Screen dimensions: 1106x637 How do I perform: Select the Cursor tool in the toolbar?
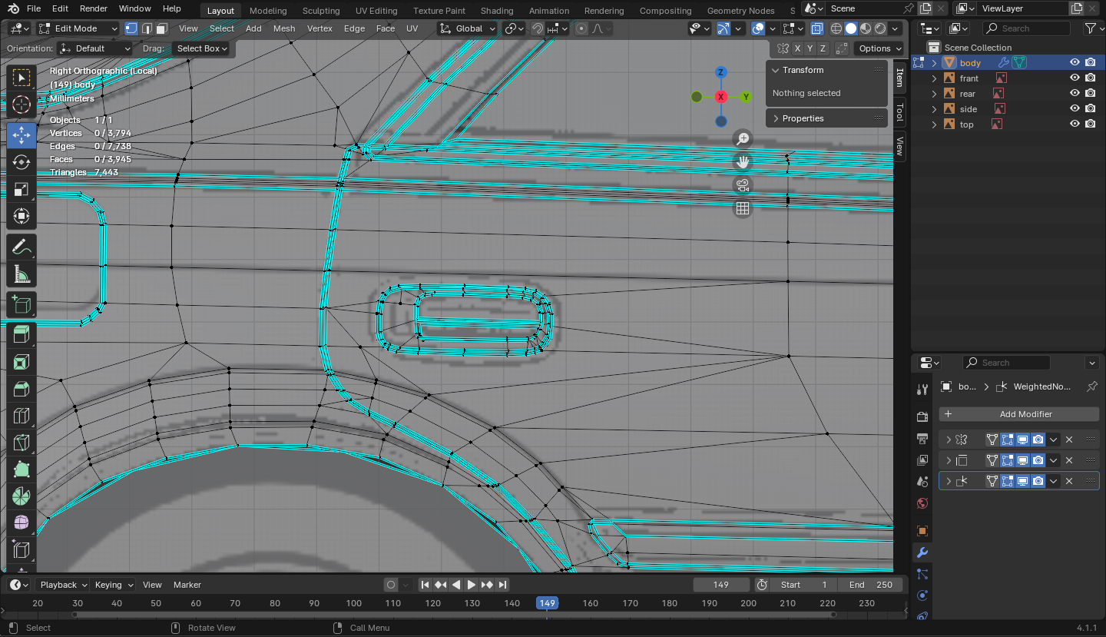(x=22, y=105)
